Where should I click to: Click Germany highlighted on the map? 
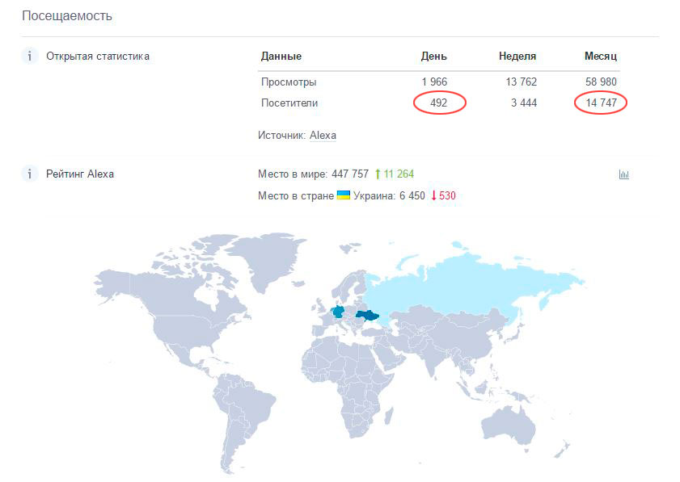coord(338,312)
